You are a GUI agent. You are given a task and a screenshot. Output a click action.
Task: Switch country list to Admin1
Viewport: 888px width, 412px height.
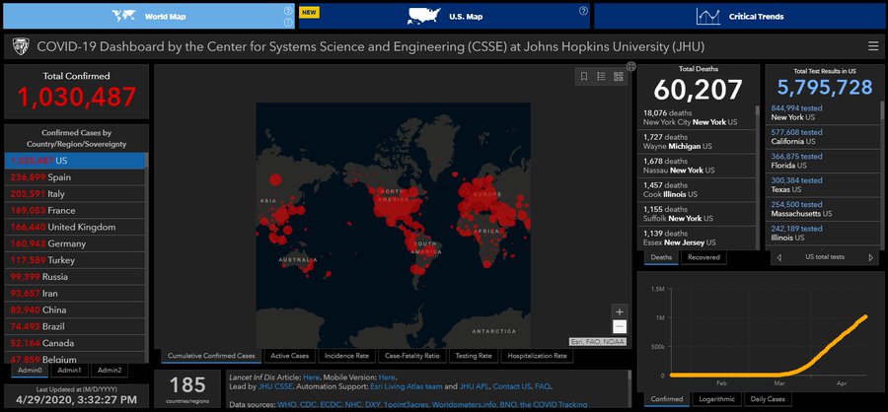(69, 371)
